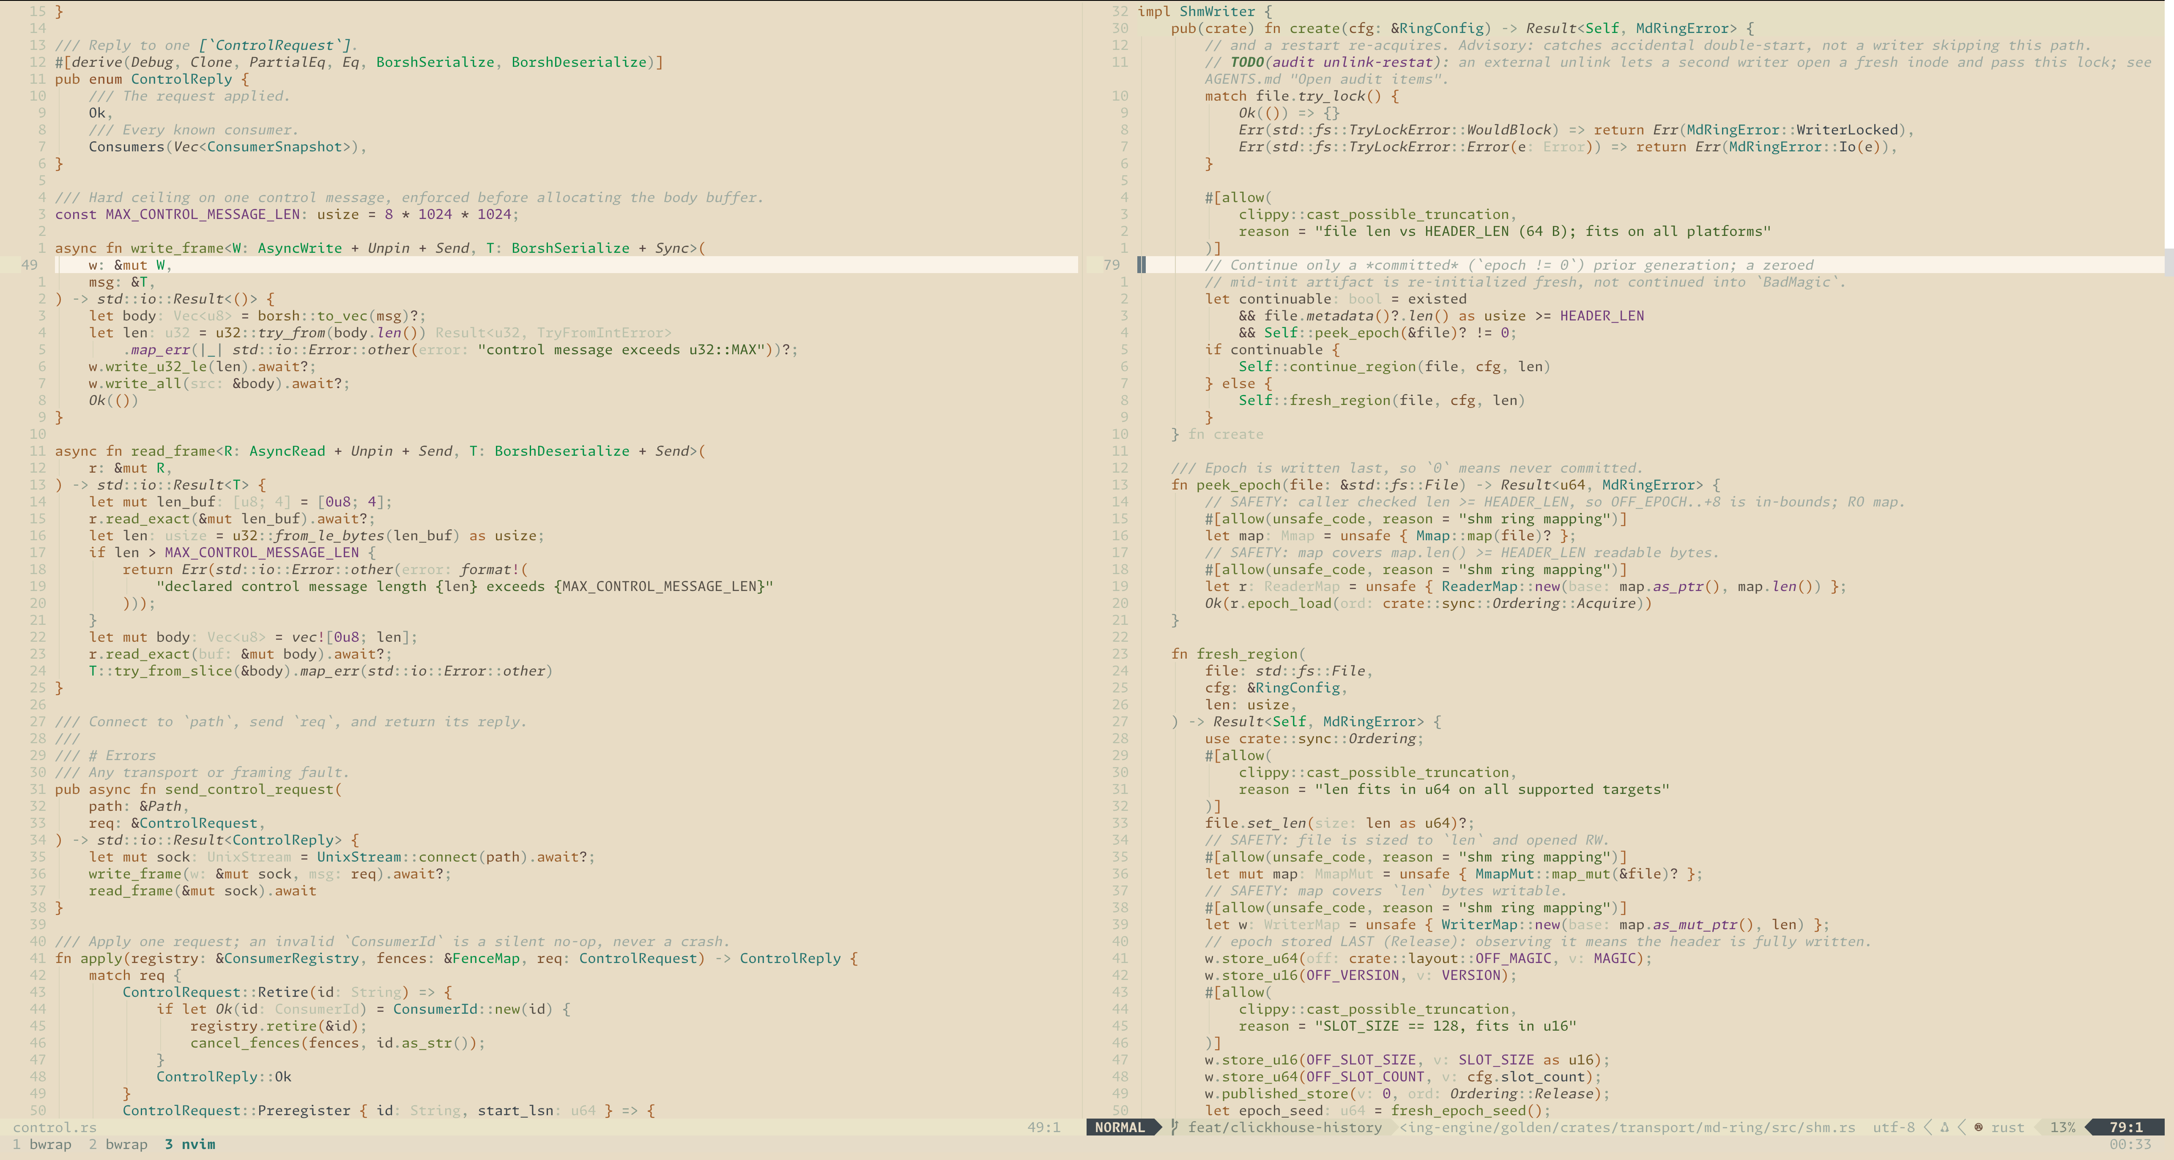Click 'if continuable {' line
Image resolution: width=2174 pixels, height=1160 pixels.
click(1272, 350)
